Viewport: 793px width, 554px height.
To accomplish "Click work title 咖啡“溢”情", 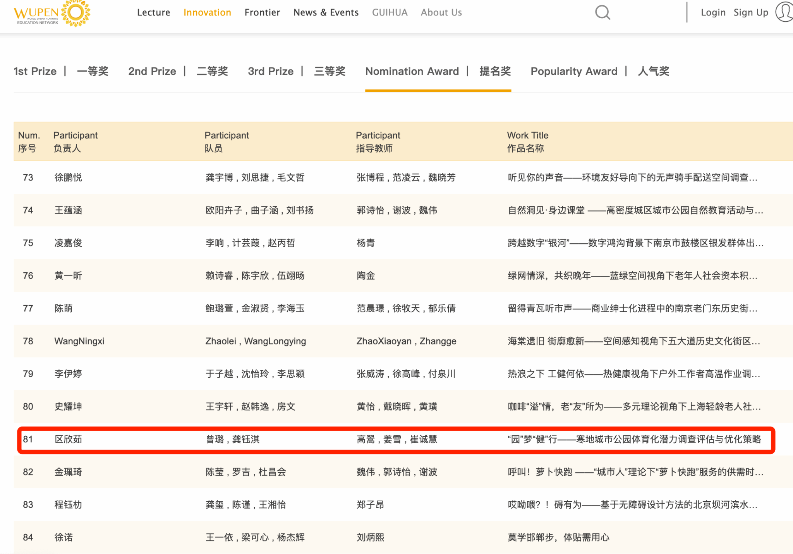I will pos(634,407).
